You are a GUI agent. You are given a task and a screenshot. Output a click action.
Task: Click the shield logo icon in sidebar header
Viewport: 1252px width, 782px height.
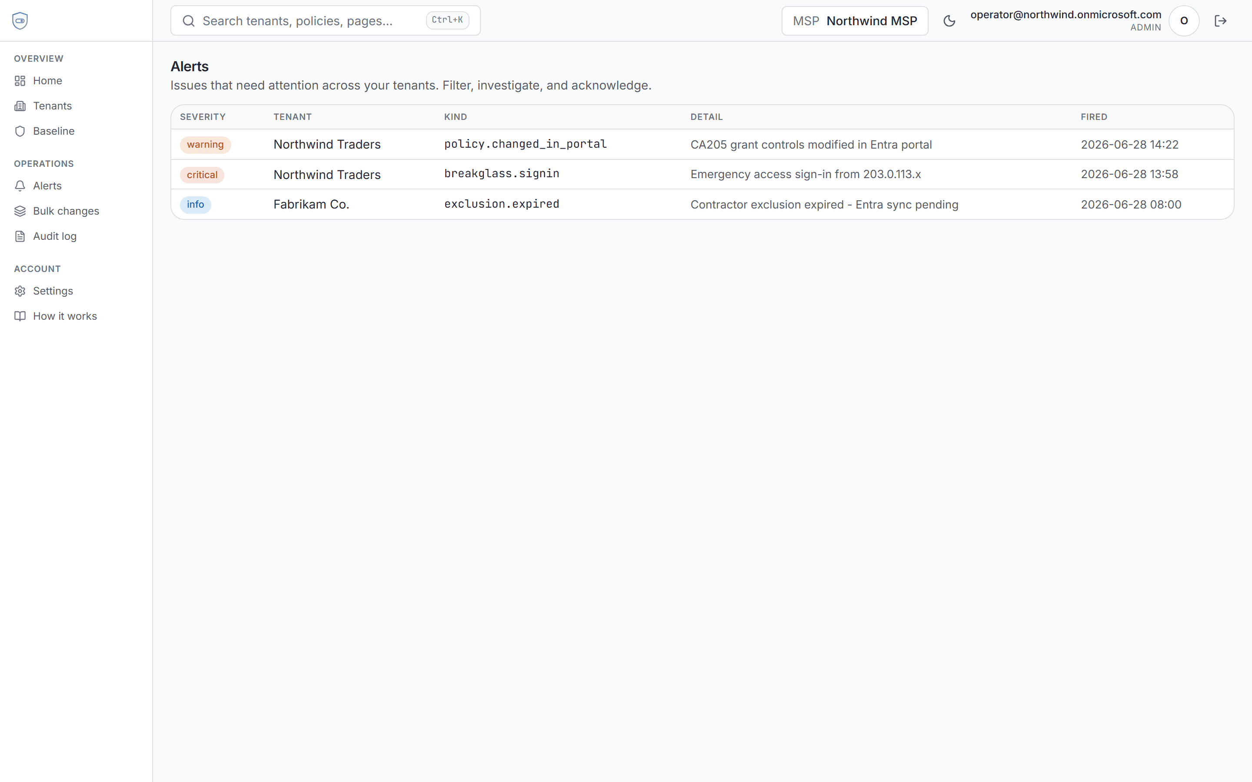click(x=20, y=21)
